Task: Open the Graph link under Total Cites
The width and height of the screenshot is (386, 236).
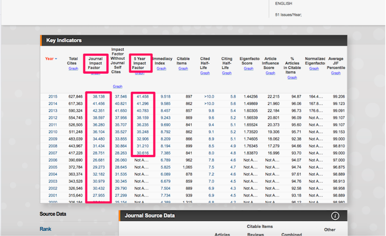Action: pos(73,68)
